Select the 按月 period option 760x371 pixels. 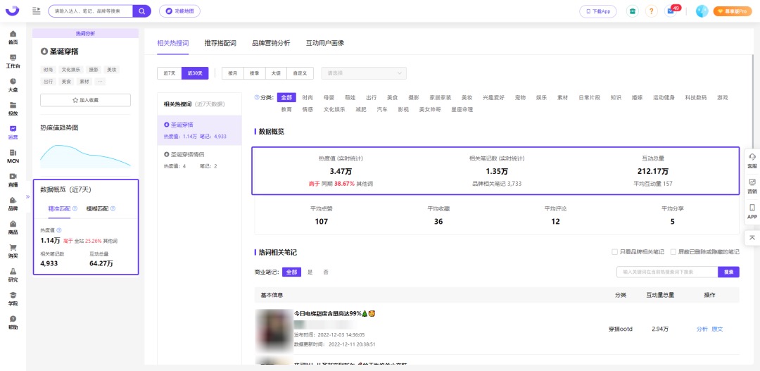click(x=233, y=73)
